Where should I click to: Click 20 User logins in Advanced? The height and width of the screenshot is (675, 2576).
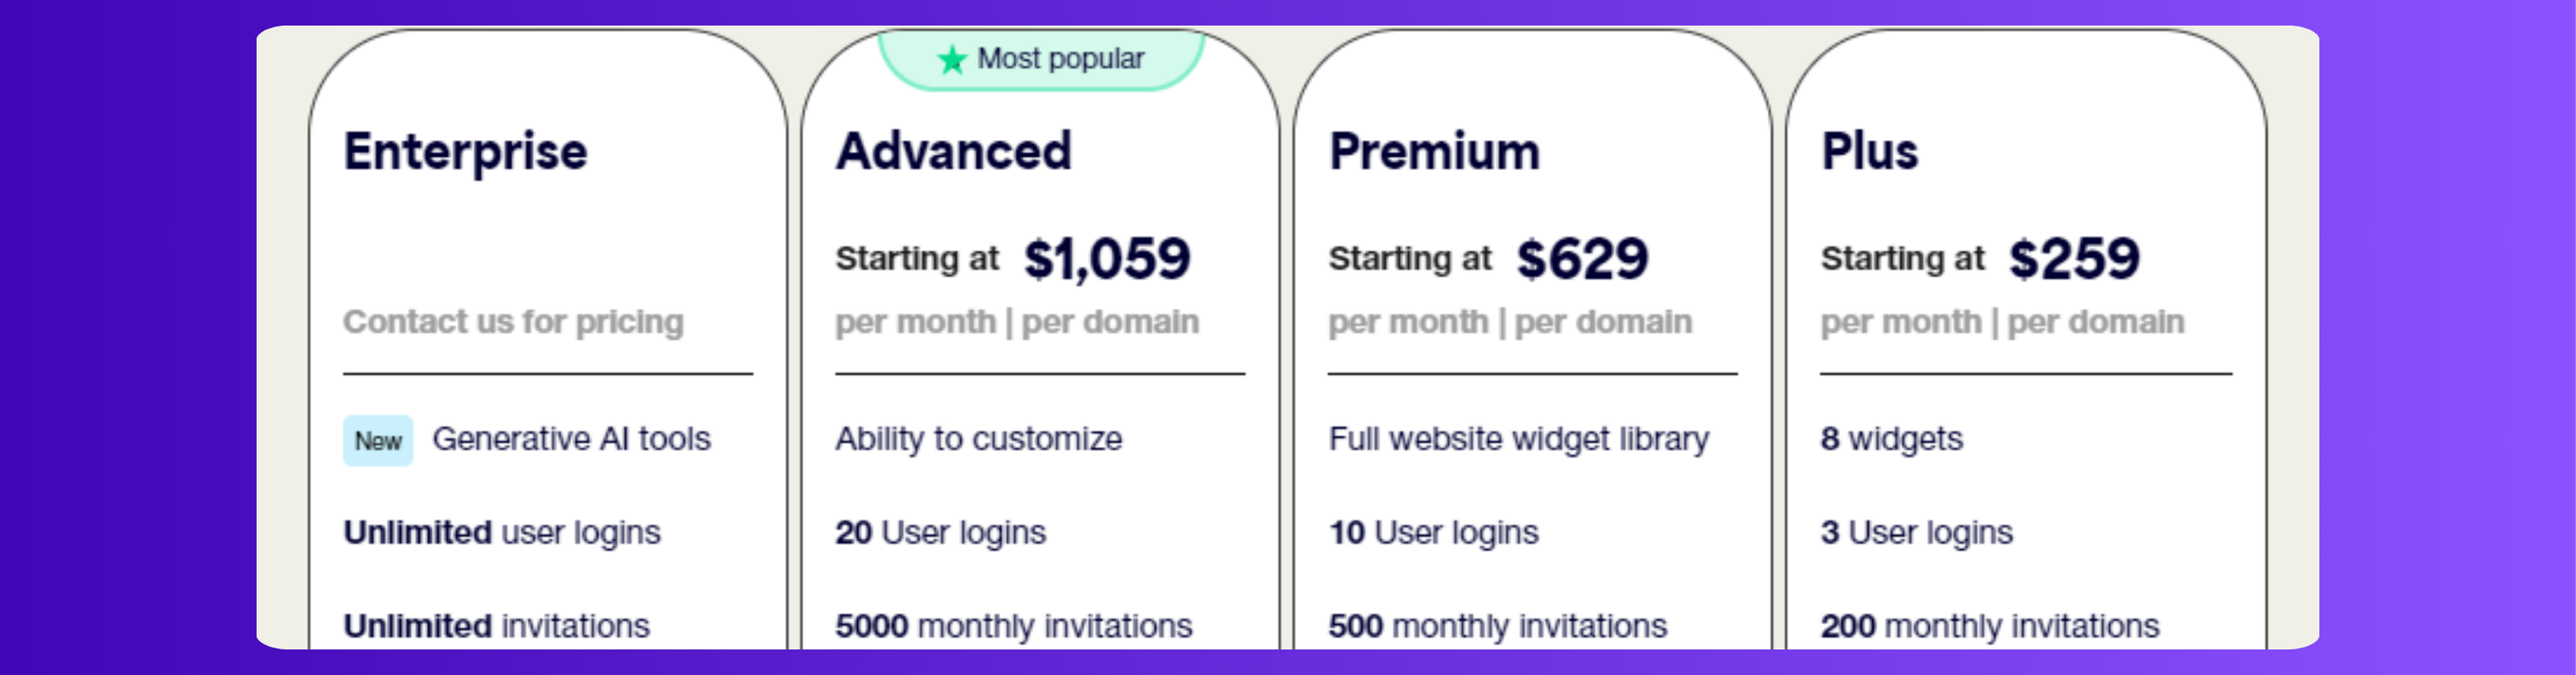[x=940, y=533]
